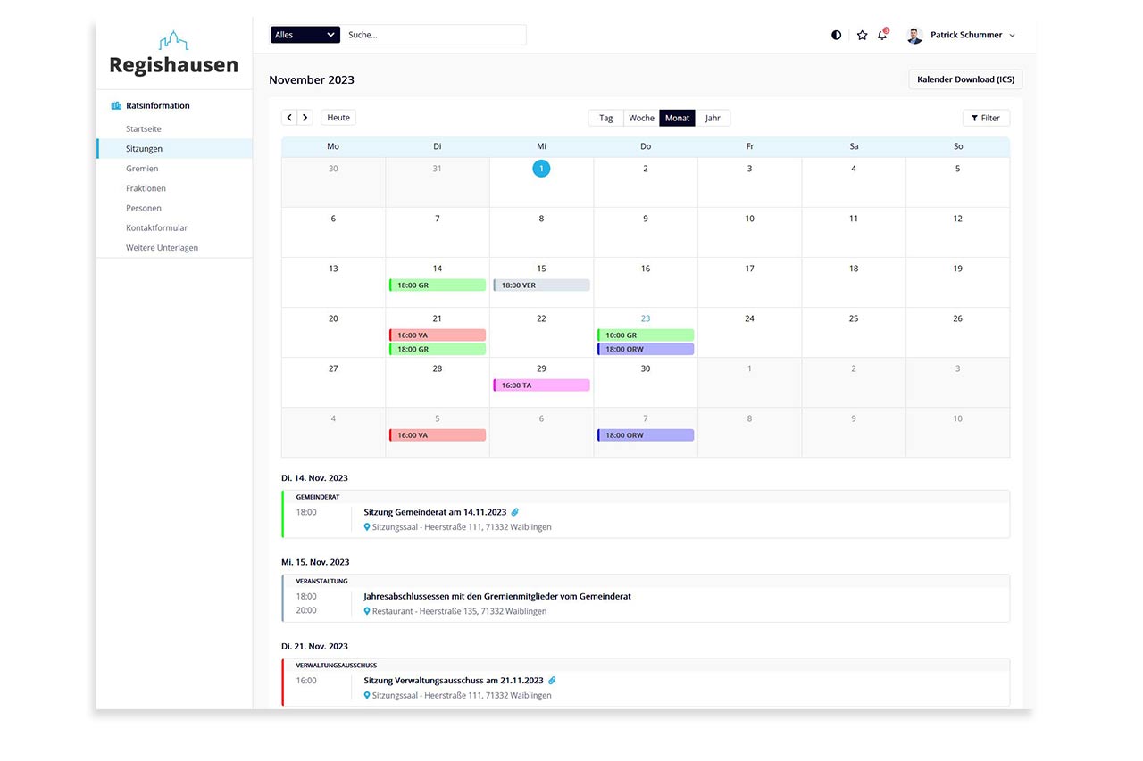1143x761 pixels.
Task: Open the Filter options
Action: (986, 117)
